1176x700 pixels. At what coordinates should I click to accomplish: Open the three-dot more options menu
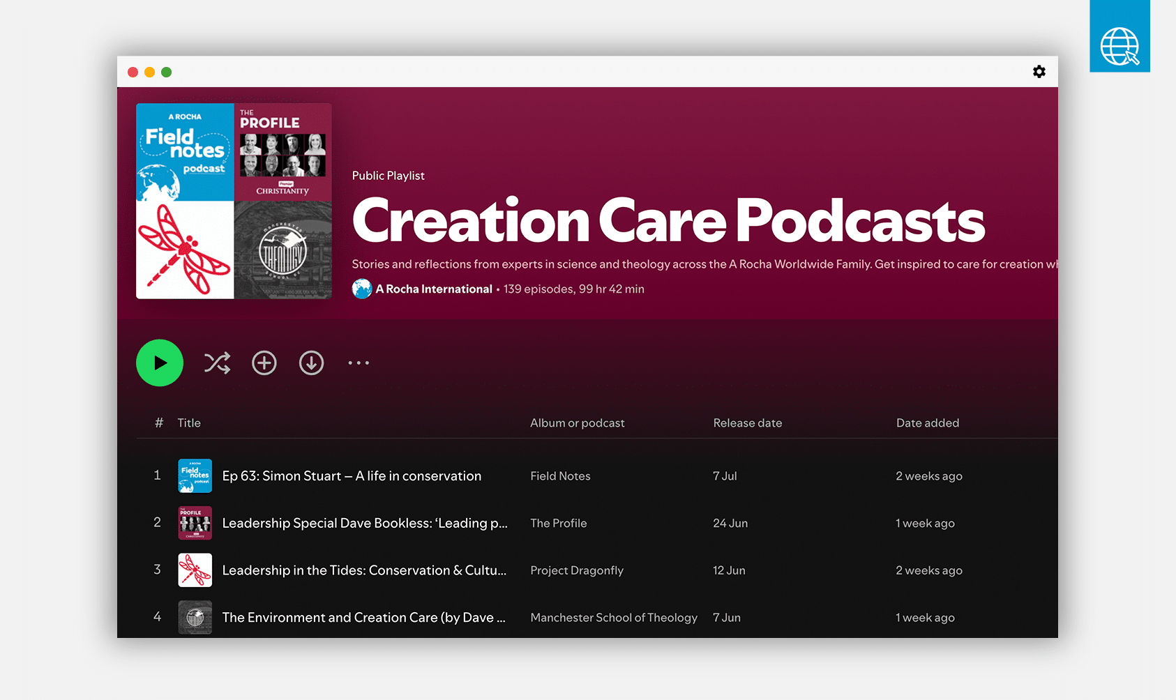click(359, 363)
